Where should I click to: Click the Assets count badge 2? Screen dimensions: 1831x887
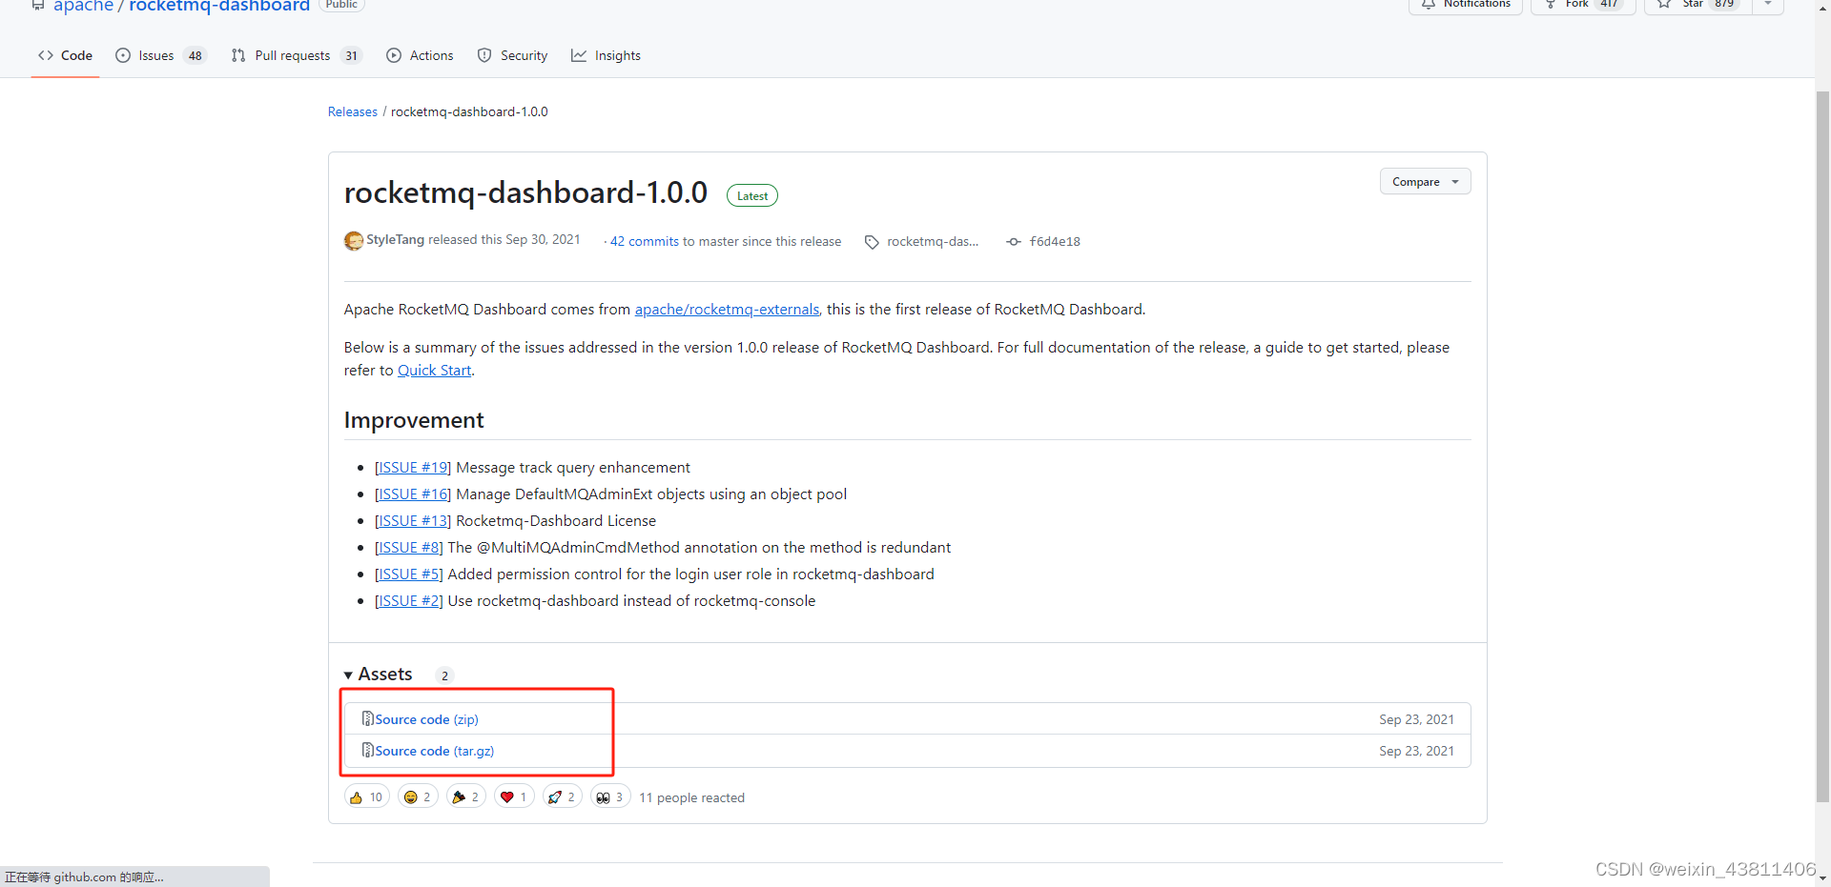444,675
